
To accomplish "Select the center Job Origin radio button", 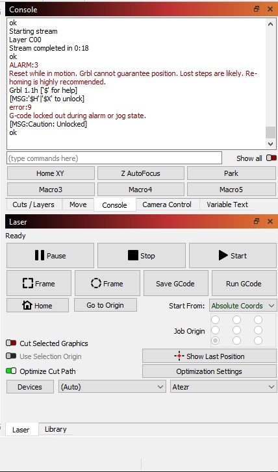I will (236, 330).
